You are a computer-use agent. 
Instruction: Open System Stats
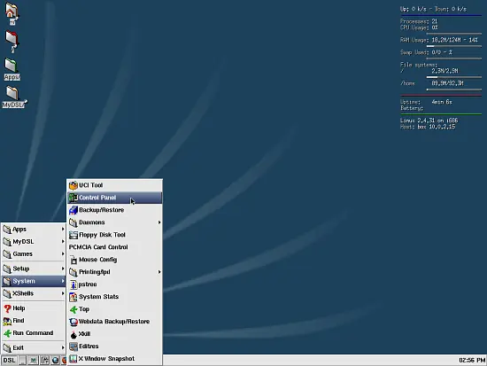(114, 297)
